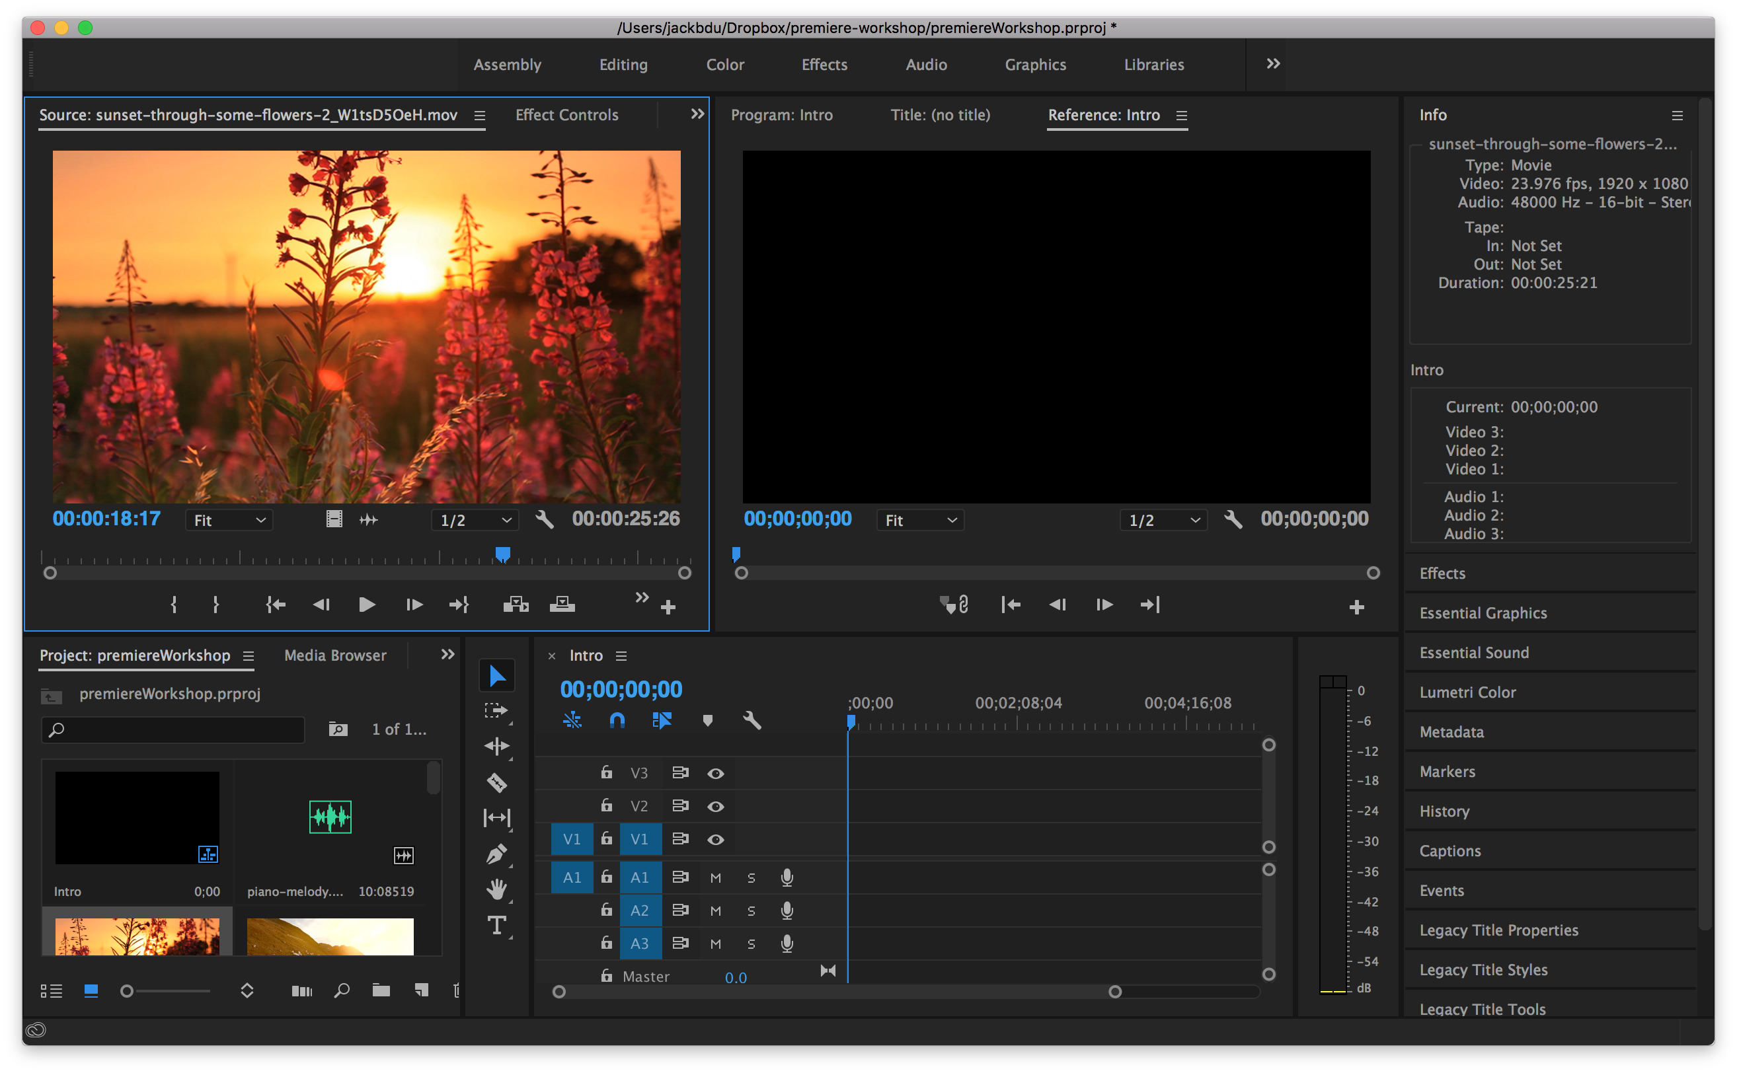Image resolution: width=1737 pixels, height=1073 pixels.
Task: Open Program monitor 1/2 resolution dropdown
Action: (1163, 520)
